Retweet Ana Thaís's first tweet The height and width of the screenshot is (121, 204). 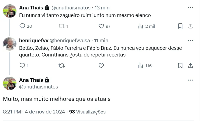(x=61, y=26)
